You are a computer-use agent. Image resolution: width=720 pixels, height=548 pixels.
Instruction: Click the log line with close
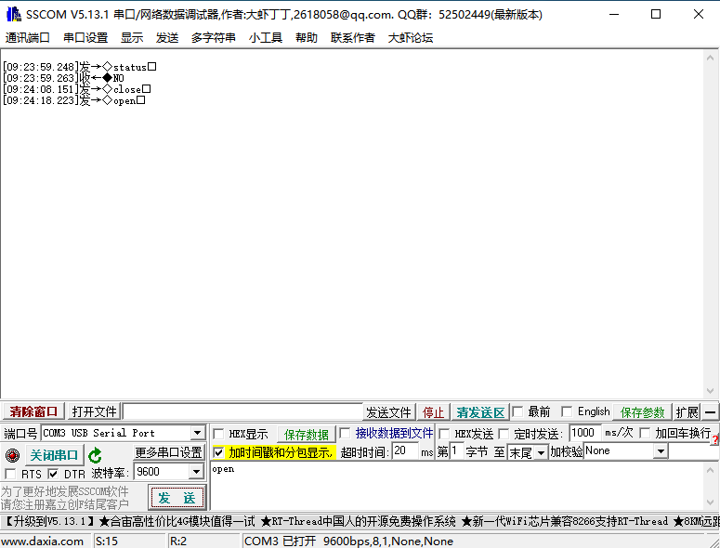(x=77, y=89)
